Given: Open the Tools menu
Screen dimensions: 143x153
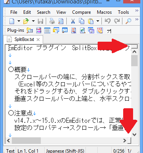Looking at the screenshot, I should 124,12.
